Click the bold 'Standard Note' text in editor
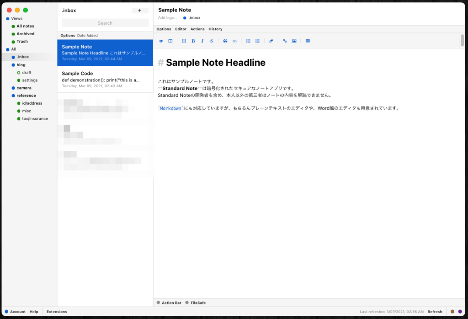Screen dimensions: 468x319 click(x=180, y=88)
